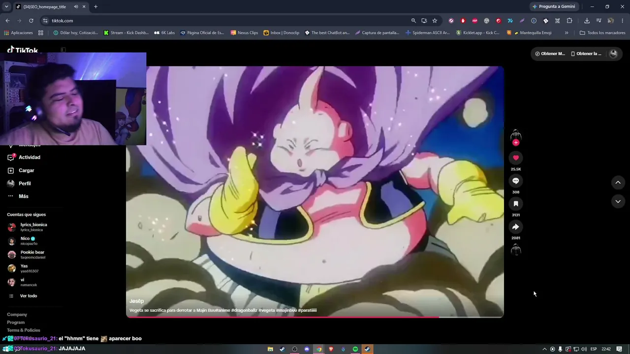
Task: Select the SEO_homepage_title browser tab
Action: coord(50,7)
